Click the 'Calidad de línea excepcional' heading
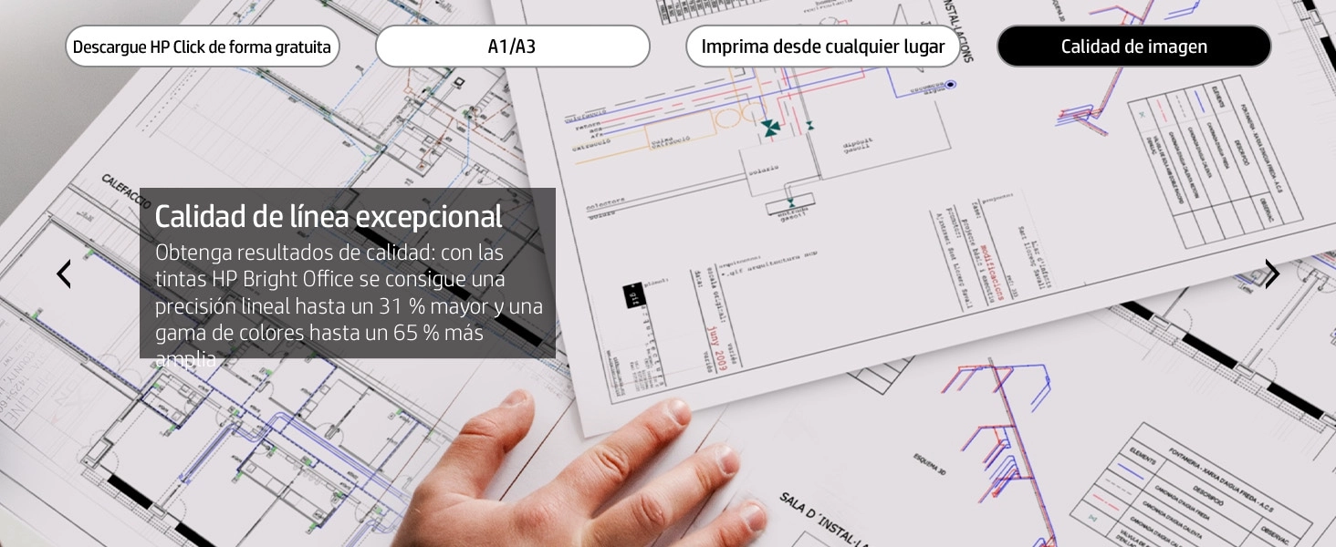This screenshot has width=1336, height=547. pos(329,217)
